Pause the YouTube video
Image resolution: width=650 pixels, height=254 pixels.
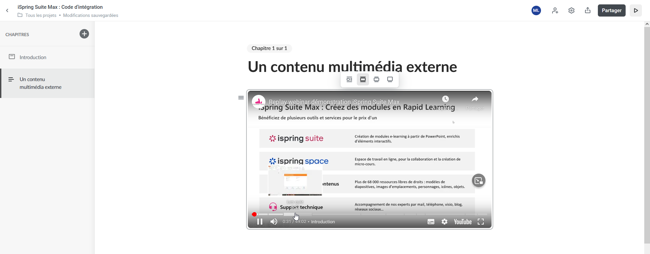pyautogui.click(x=260, y=222)
